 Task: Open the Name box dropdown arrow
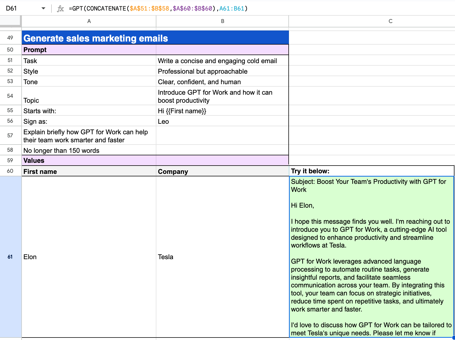coord(43,8)
